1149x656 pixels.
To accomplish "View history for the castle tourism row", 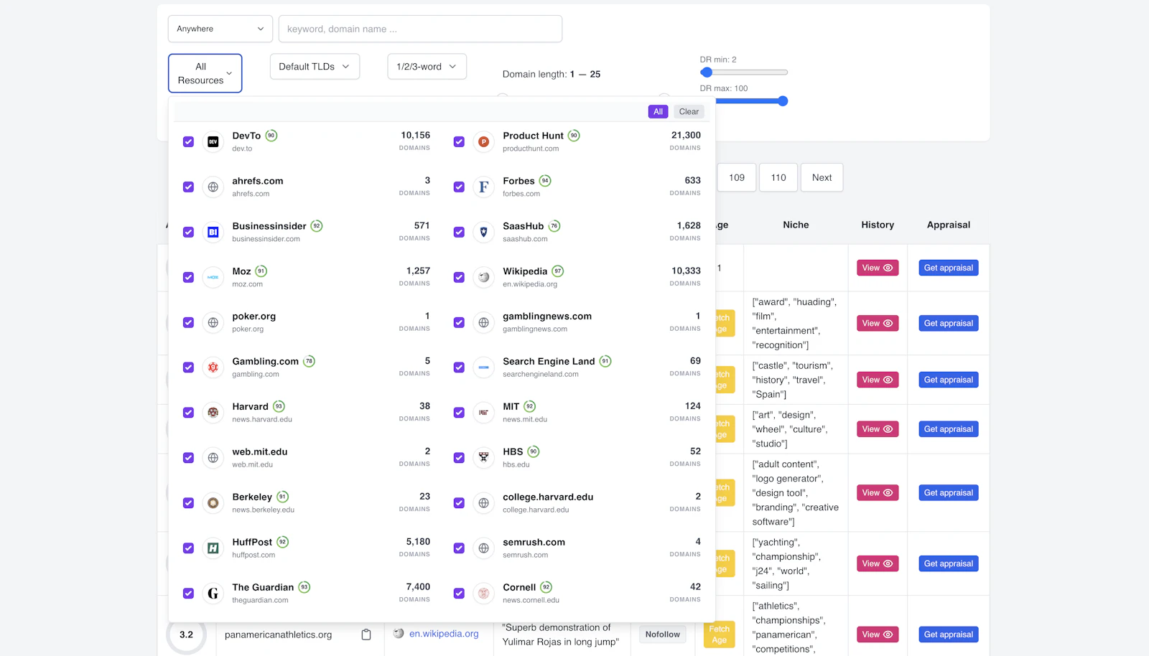I will (x=878, y=380).
